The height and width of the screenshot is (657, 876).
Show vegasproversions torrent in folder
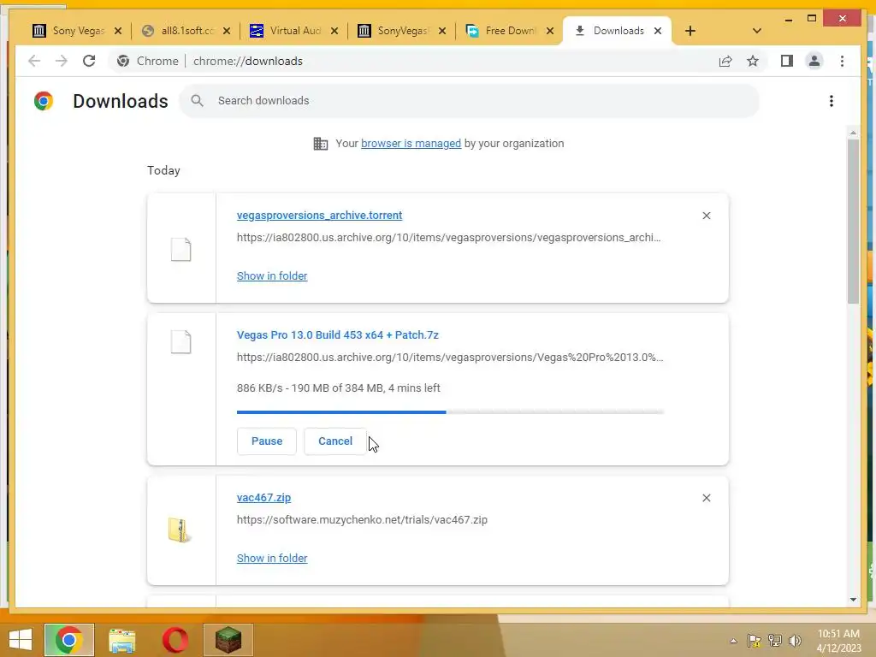pos(272,276)
